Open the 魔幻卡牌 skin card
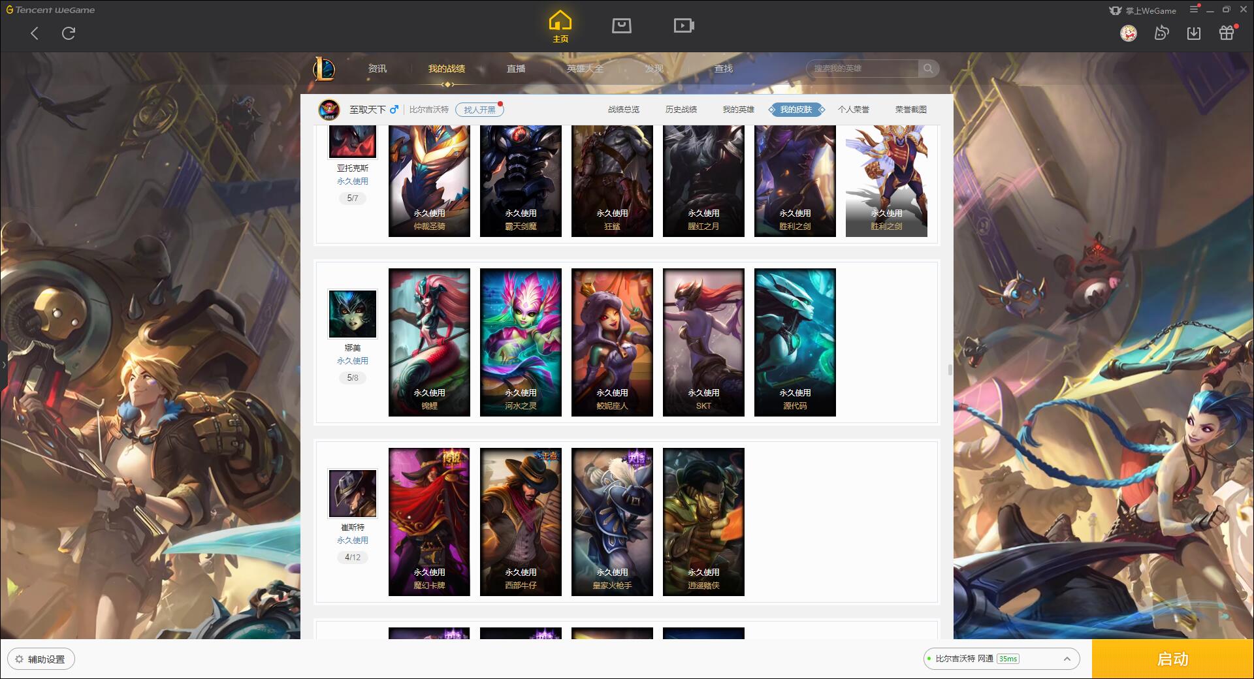This screenshot has height=679, width=1254. [x=429, y=522]
